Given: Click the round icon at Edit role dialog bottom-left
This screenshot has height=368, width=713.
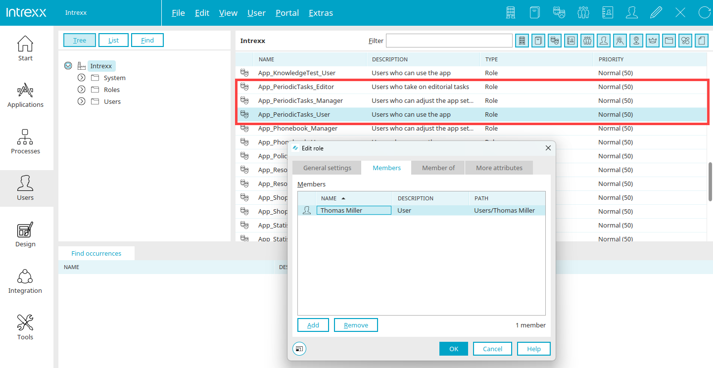Looking at the screenshot, I should [x=299, y=349].
